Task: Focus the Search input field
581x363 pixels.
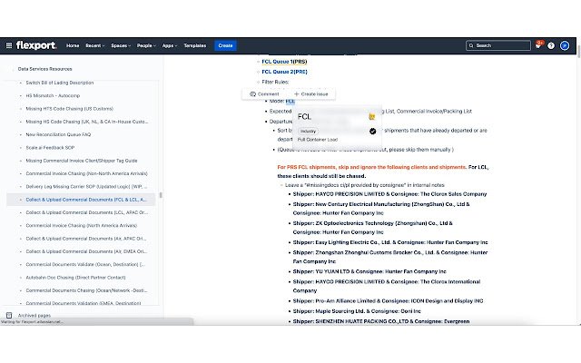Action: [x=498, y=45]
